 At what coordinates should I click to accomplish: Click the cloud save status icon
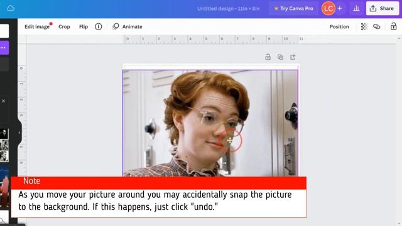(11, 8)
